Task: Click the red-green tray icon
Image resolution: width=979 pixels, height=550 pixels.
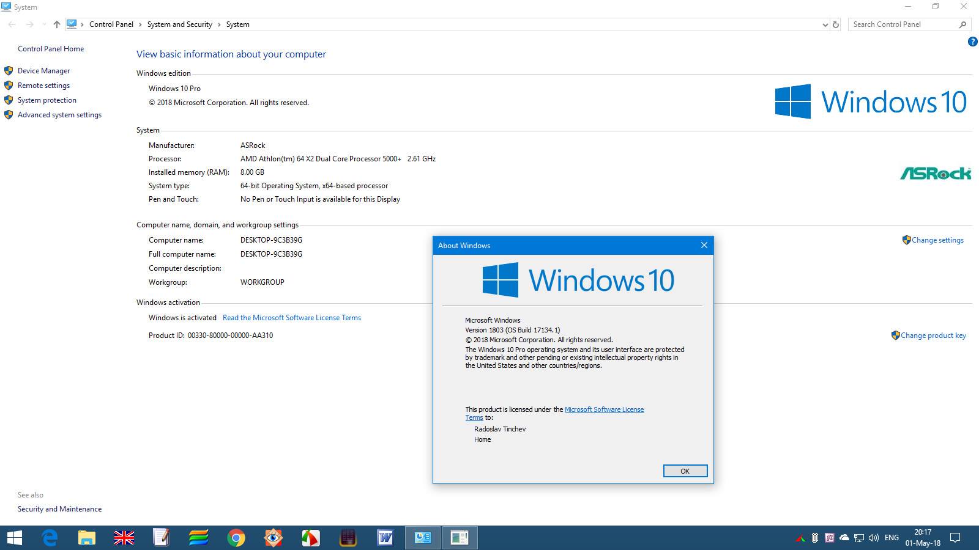Action: click(x=800, y=538)
